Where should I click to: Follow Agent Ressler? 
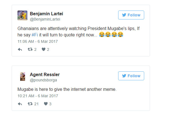click(131, 76)
